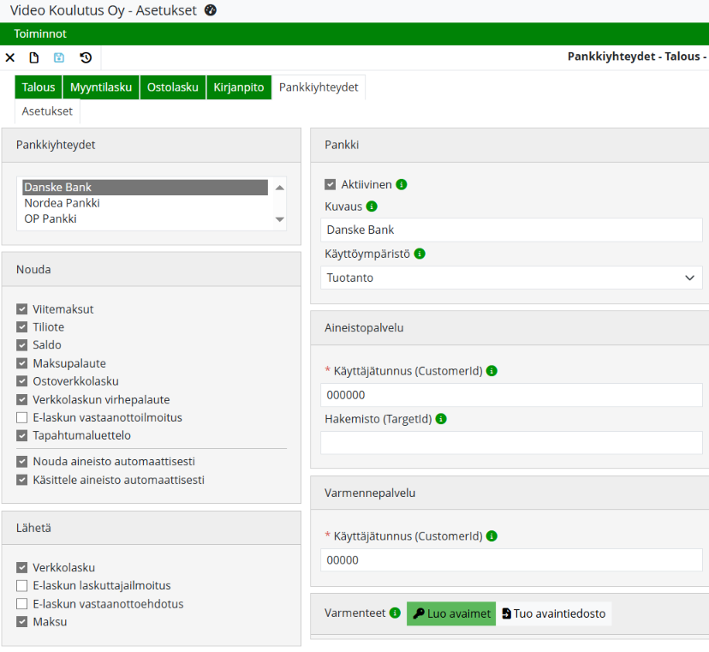Screen dimensions: 709x652
Task: Click info icon next to Aktiivinen
Action: pyautogui.click(x=402, y=184)
